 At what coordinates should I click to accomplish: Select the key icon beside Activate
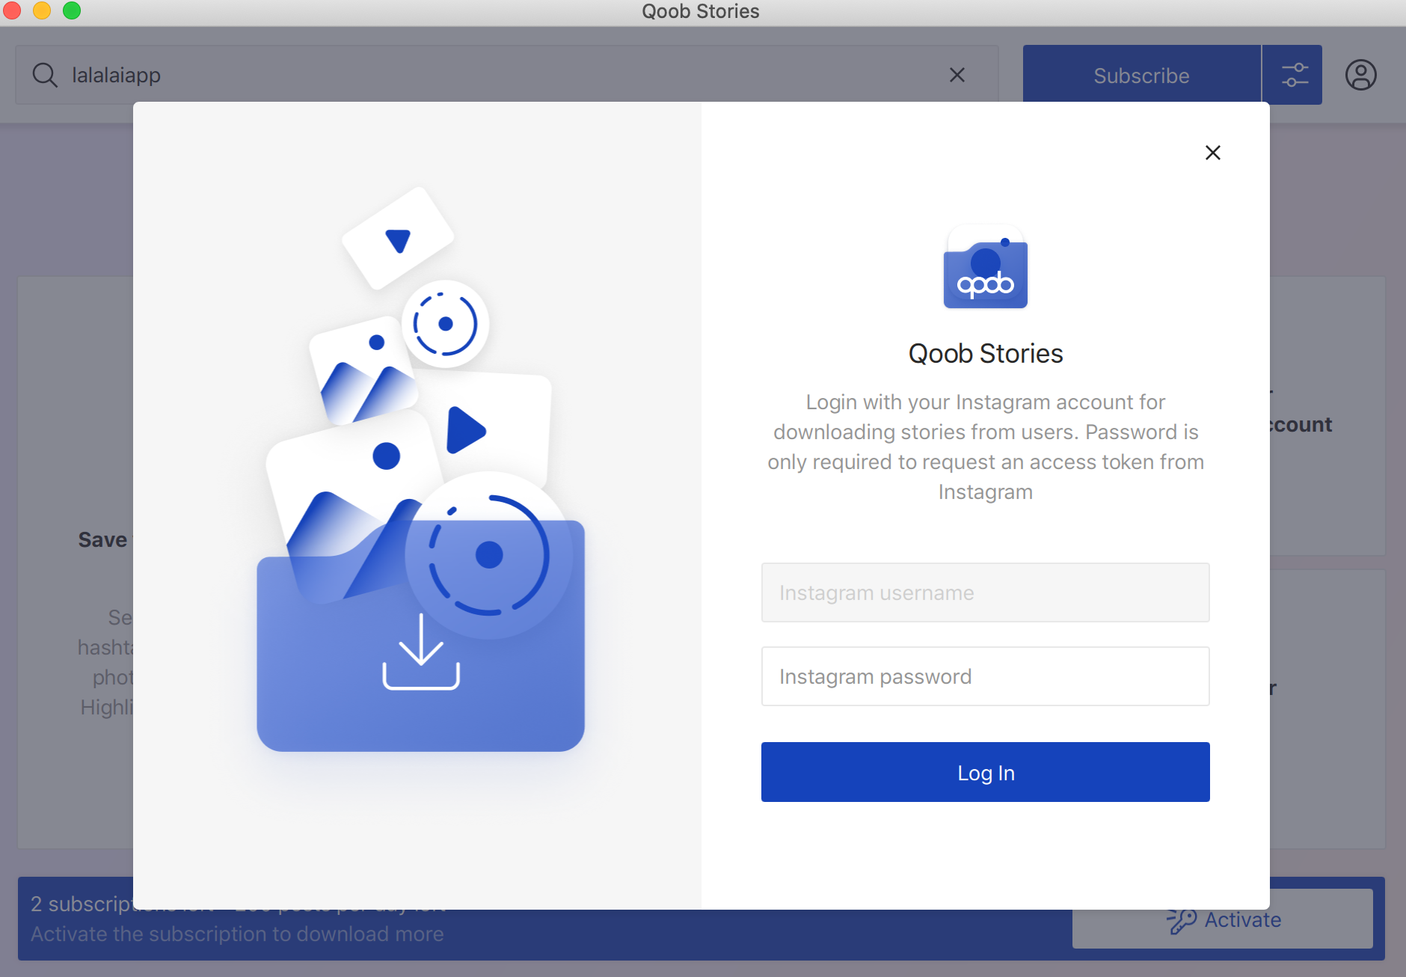point(1182,920)
